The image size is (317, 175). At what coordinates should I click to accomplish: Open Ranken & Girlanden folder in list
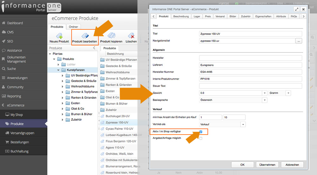119,85
